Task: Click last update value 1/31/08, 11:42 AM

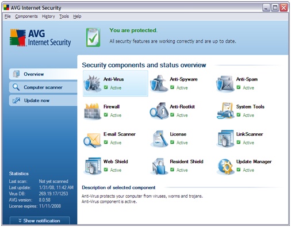Action: pos(56,187)
